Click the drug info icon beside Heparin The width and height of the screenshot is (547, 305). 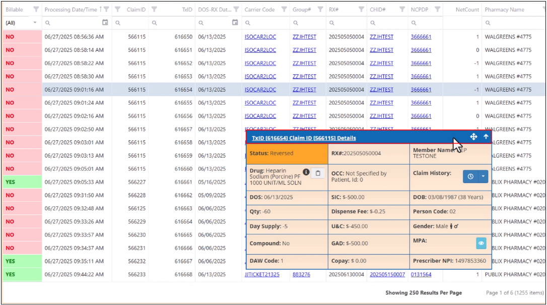coord(306,172)
